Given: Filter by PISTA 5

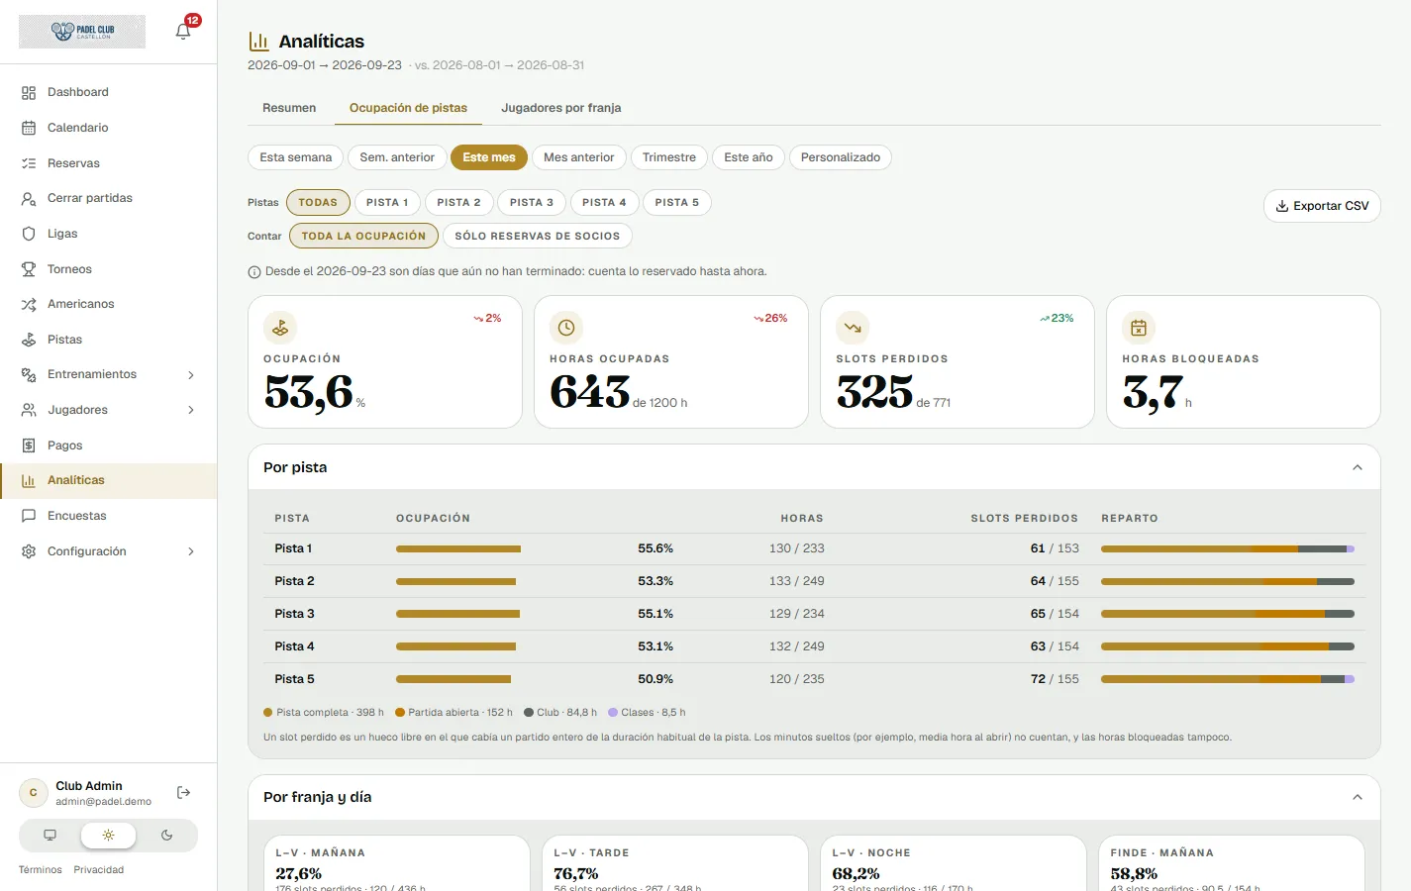Looking at the screenshot, I should [677, 202].
